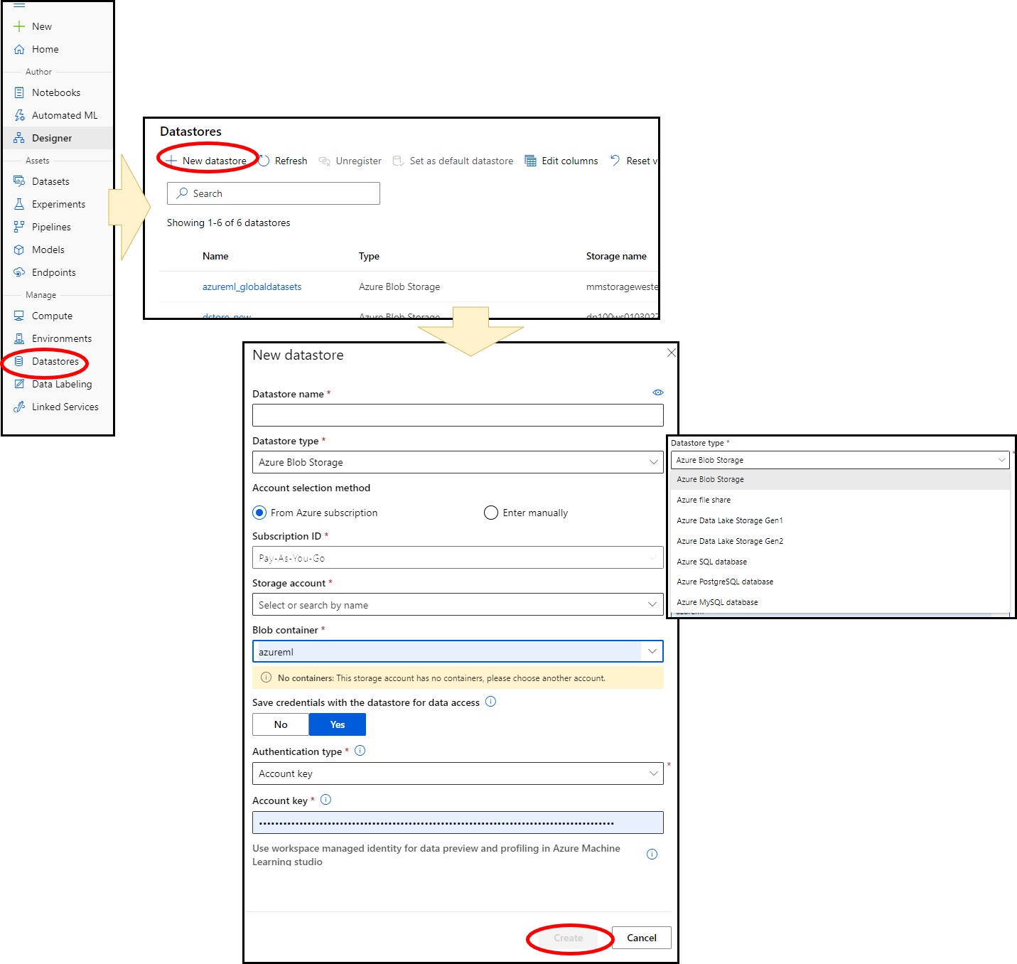The height and width of the screenshot is (964, 1017).
Task: Expand the Blob container dropdown arrow
Action: click(652, 651)
